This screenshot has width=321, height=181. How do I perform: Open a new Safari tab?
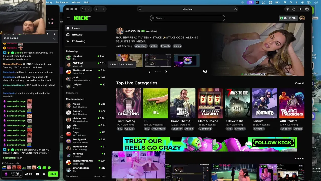300,9
